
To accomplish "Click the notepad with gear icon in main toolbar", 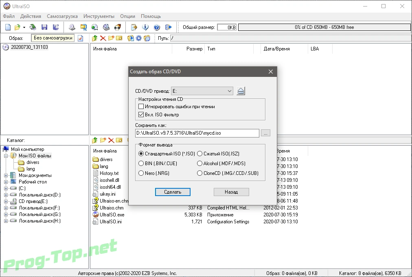I will [134, 27].
